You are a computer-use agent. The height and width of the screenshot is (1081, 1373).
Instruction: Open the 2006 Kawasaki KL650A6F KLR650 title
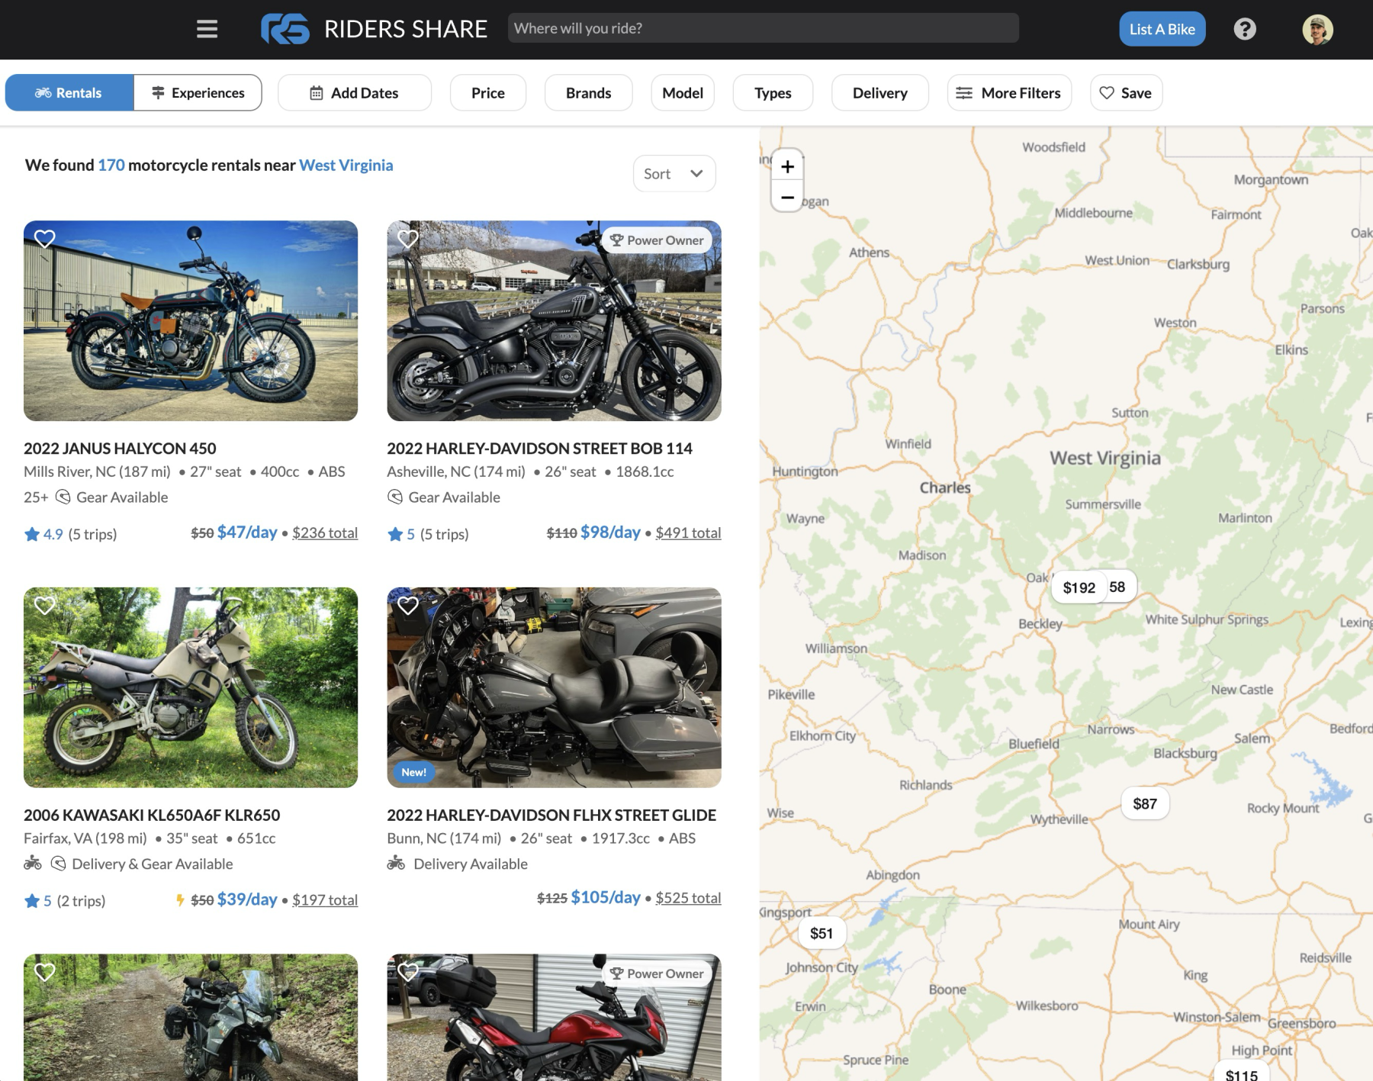pos(152,815)
